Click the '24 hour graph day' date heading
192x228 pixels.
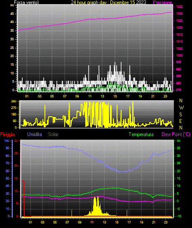[108, 2]
